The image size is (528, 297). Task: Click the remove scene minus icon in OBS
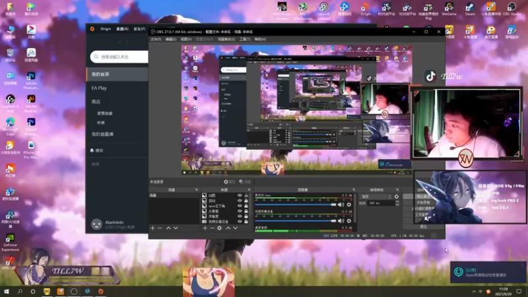160,228
